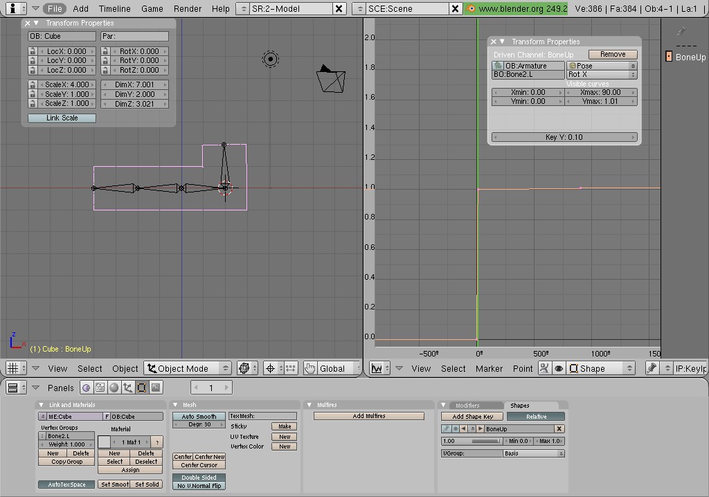Toggle AutoTexSpace button
This screenshot has height=497, width=709.
[66, 485]
